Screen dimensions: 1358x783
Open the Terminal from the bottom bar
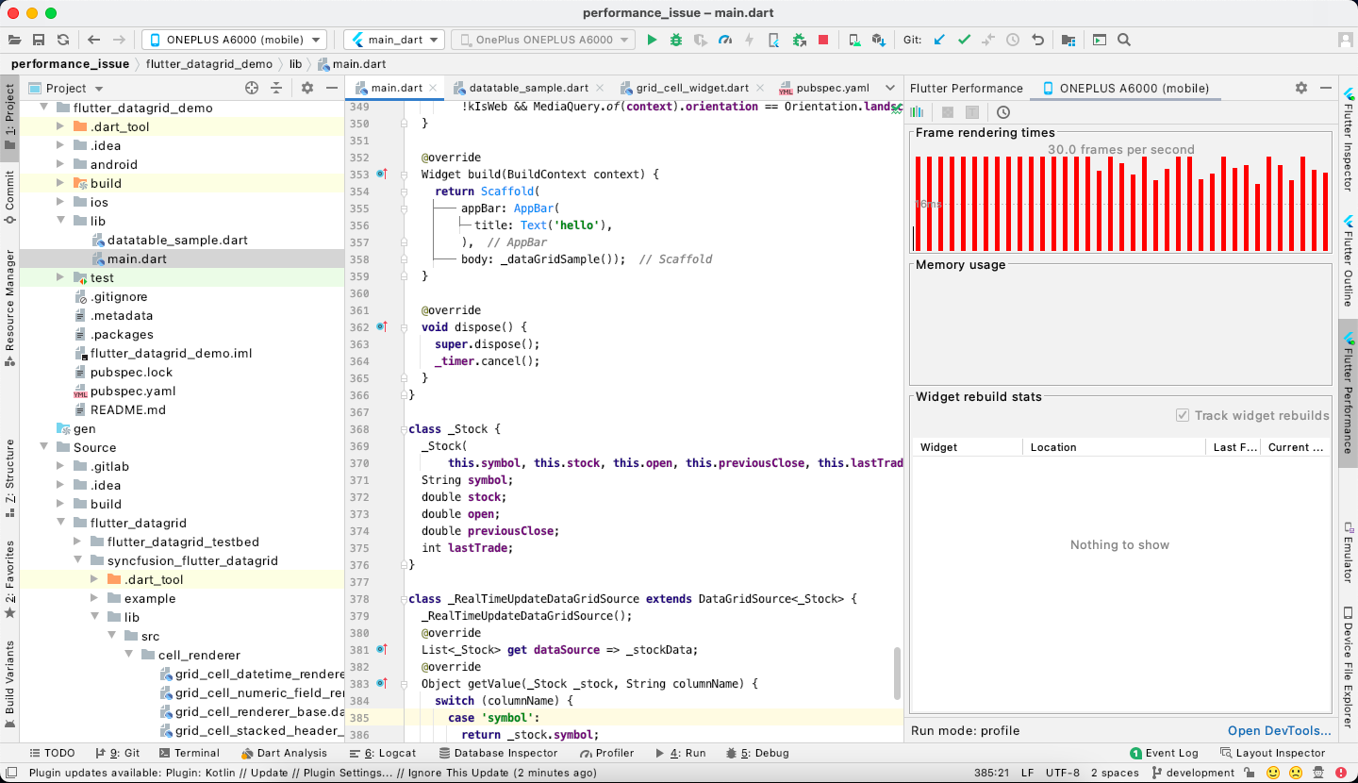pyautogui.click(x=191, y=752)
